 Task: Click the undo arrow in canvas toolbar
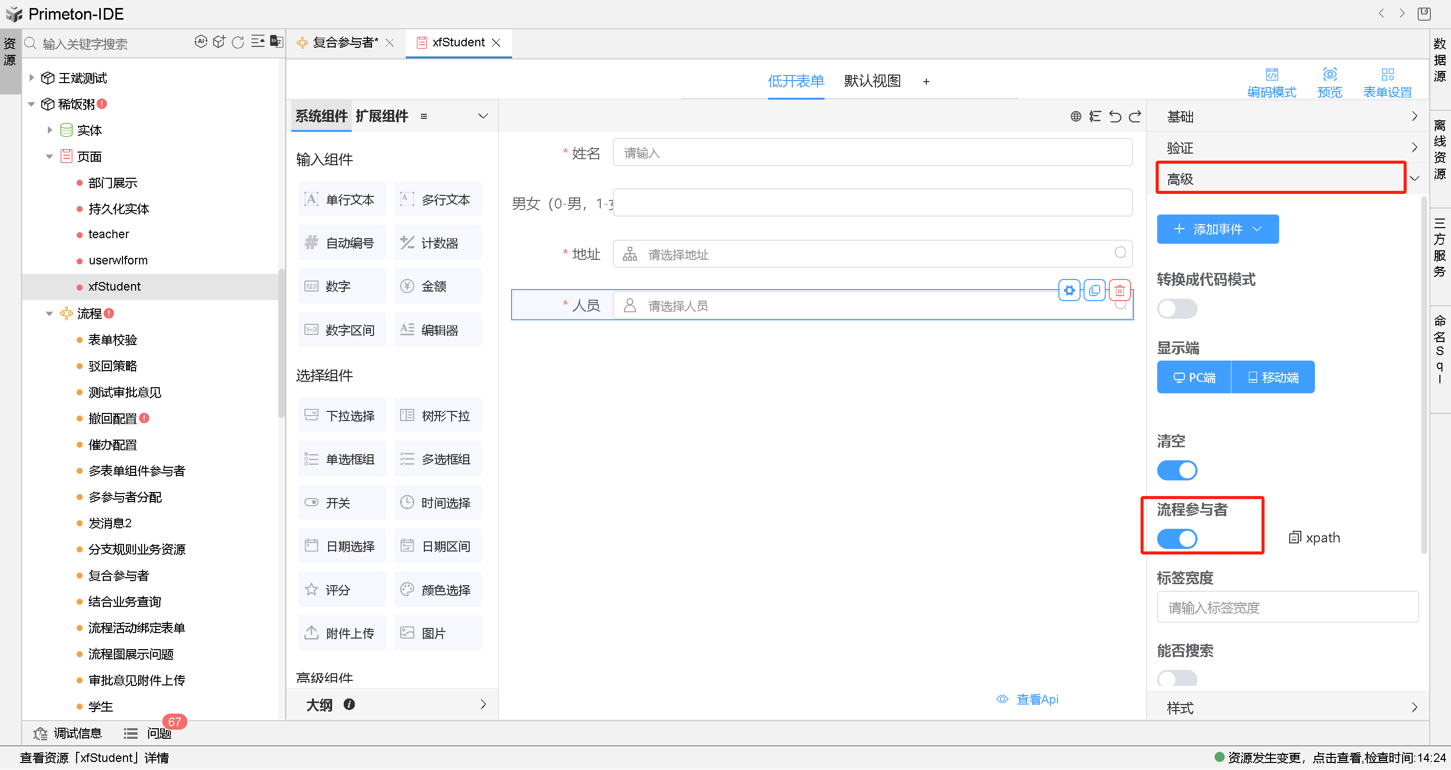pyautogui.click(x=1115, y=116)
